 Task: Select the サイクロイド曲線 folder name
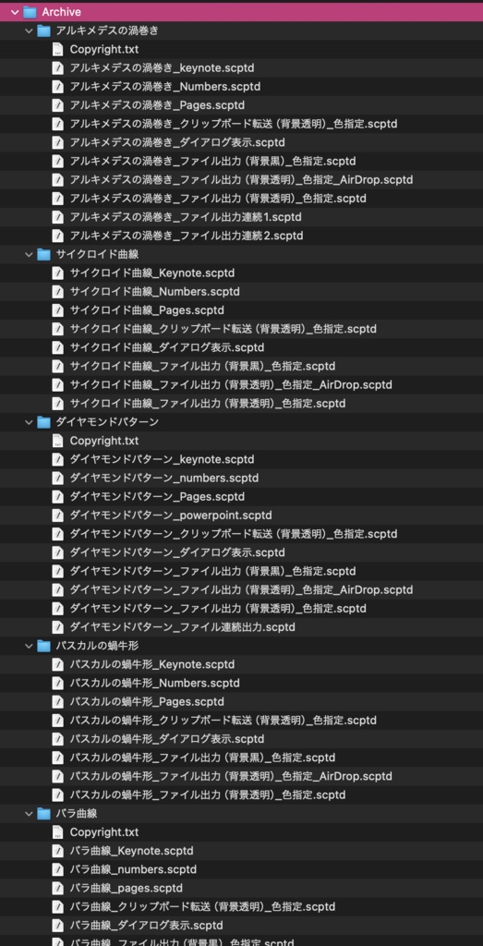pyautogui.click(x=97, y=255)
